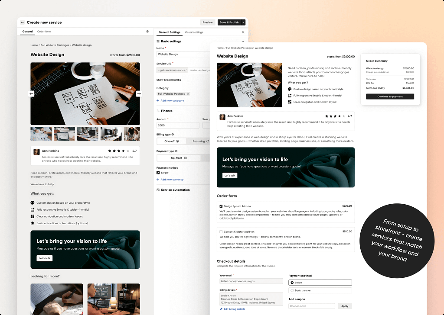Click the info icon beside Payment type

(x=176, y=151)
